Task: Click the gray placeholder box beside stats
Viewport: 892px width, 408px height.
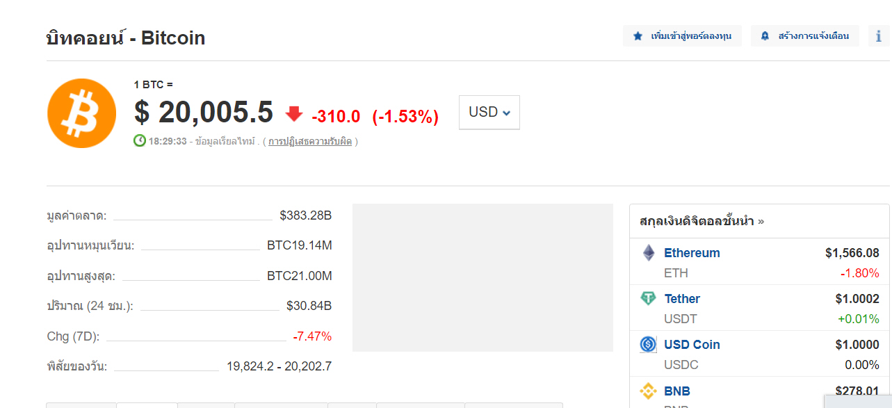Action: point(483,277)
